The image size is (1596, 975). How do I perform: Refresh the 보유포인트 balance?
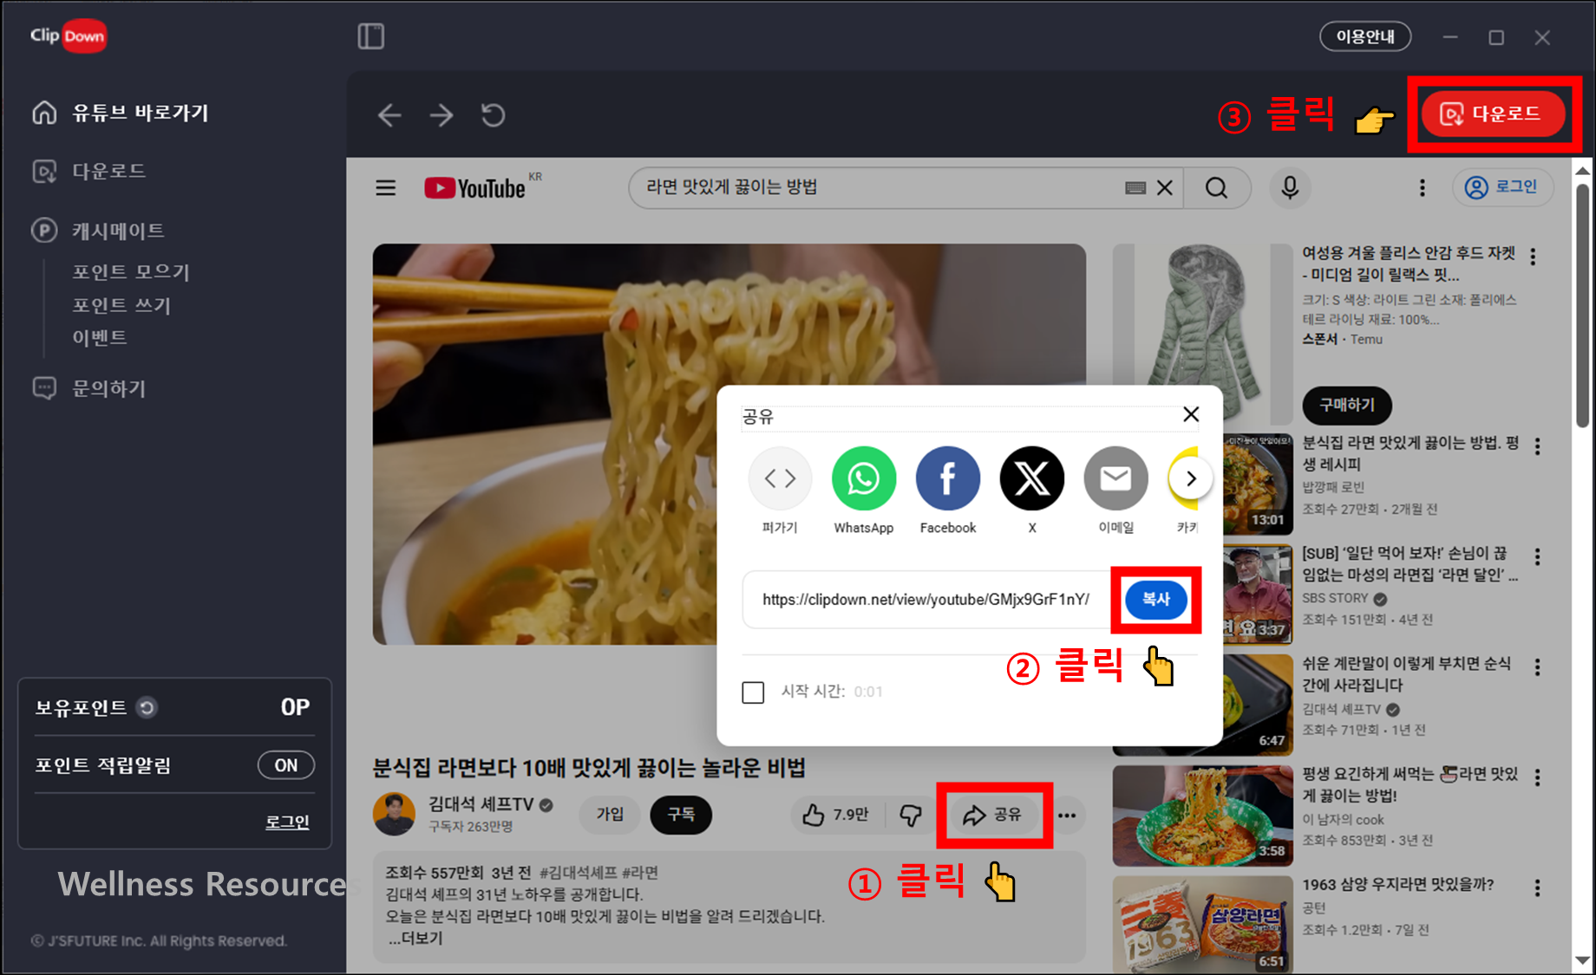[147, 708]
